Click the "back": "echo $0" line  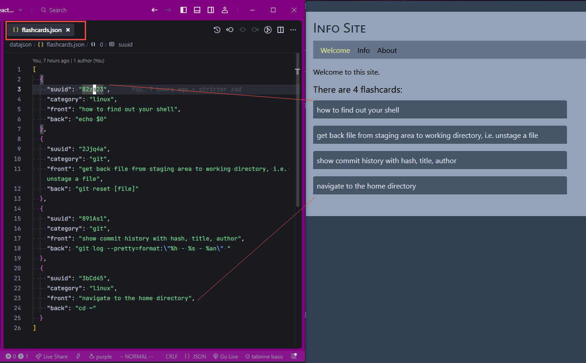[x=77, y=119]
